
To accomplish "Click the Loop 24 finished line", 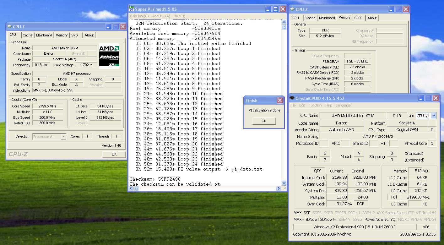I will [179, 164].
